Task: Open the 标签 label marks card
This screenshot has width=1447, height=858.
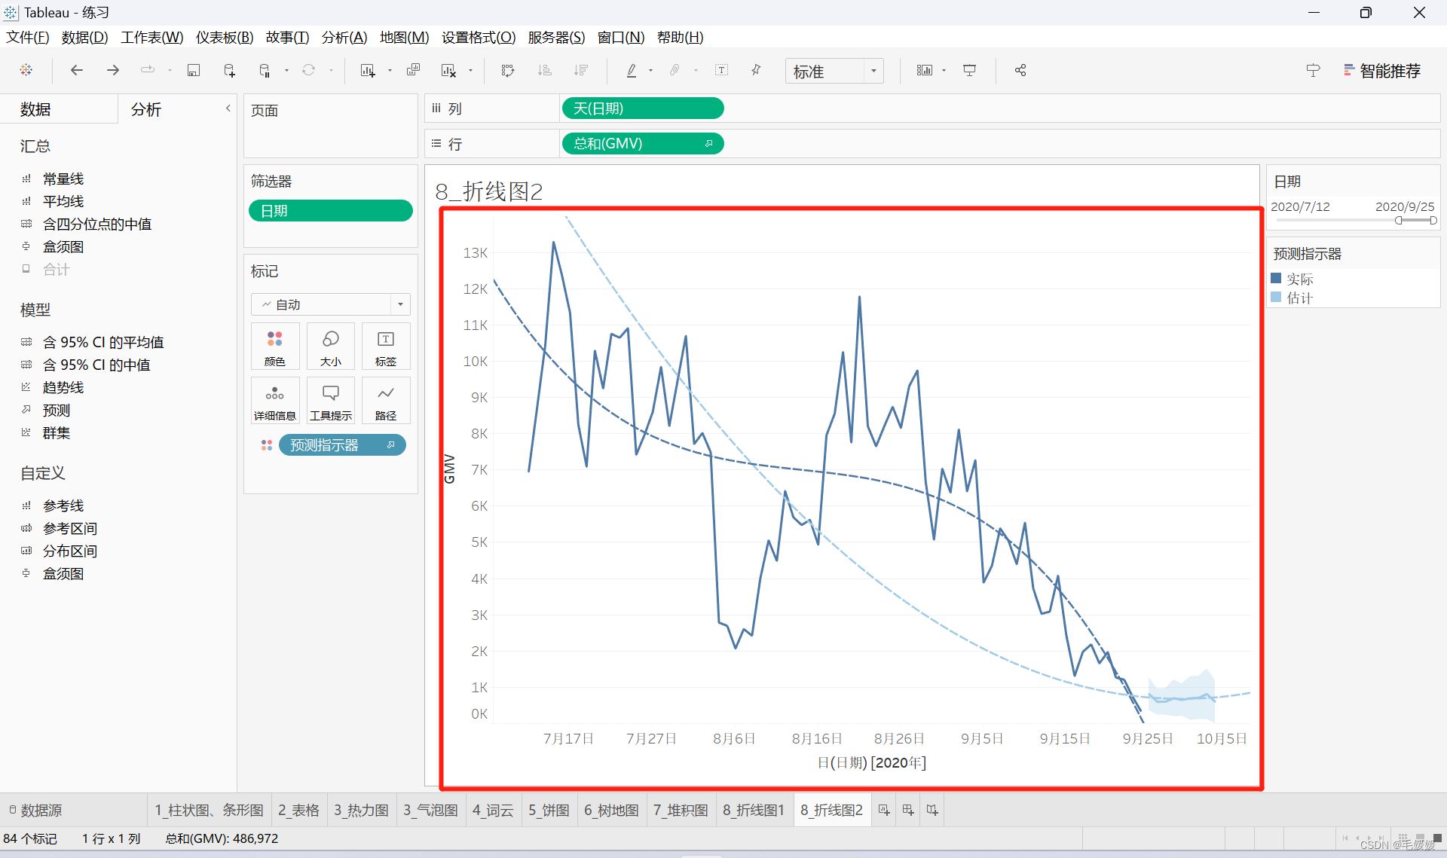Action: [386, 347]
